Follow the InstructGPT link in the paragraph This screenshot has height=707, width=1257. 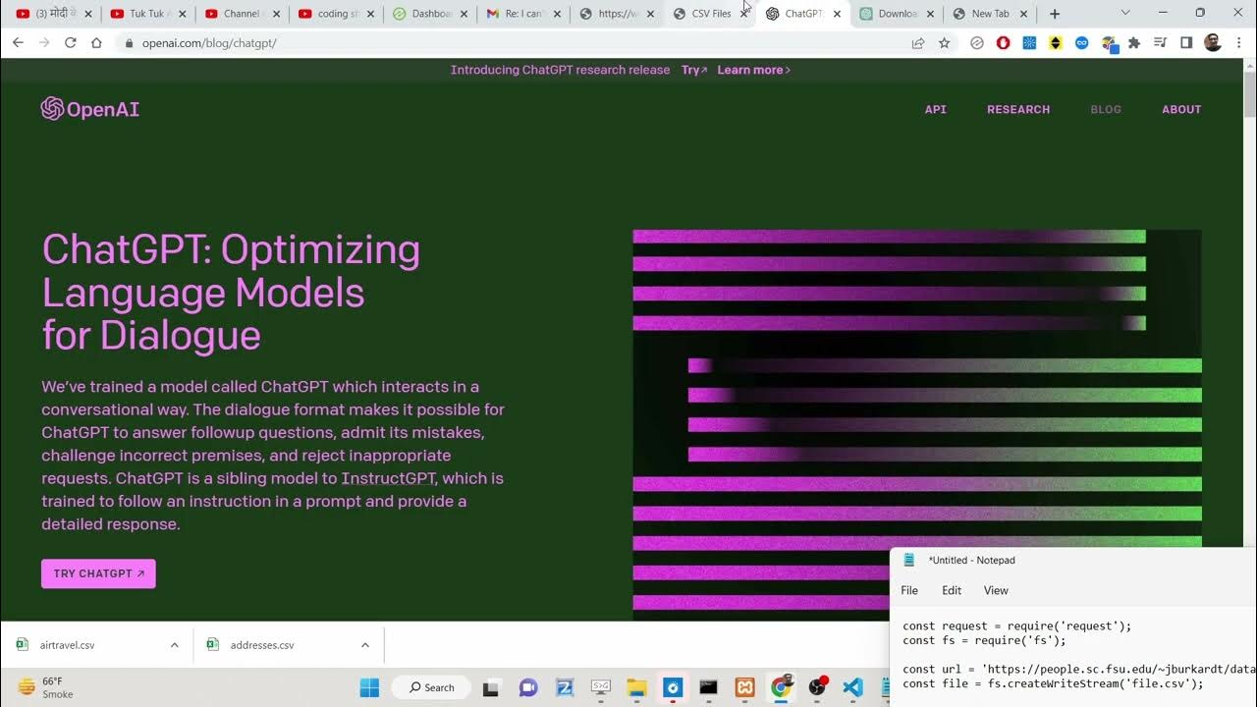[388, 478]
